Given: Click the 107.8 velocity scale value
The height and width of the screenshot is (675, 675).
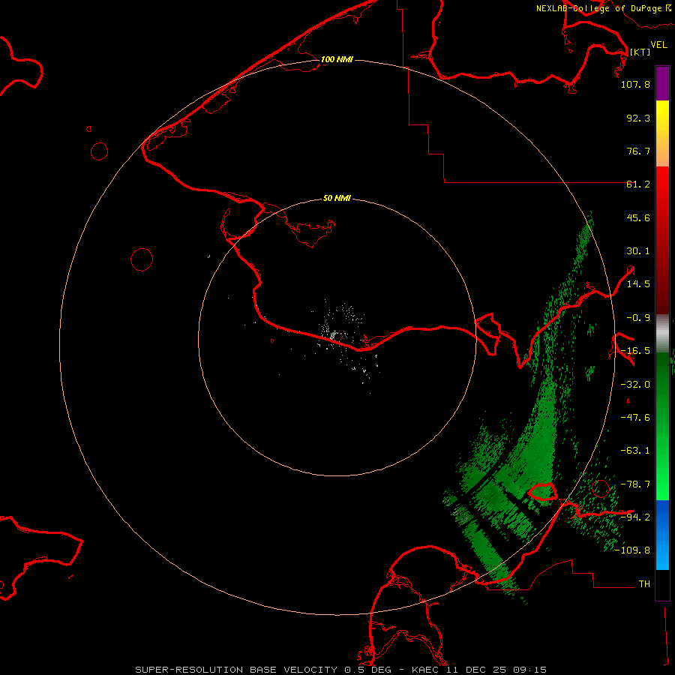Looking at the screenshot, I should 635,84.
